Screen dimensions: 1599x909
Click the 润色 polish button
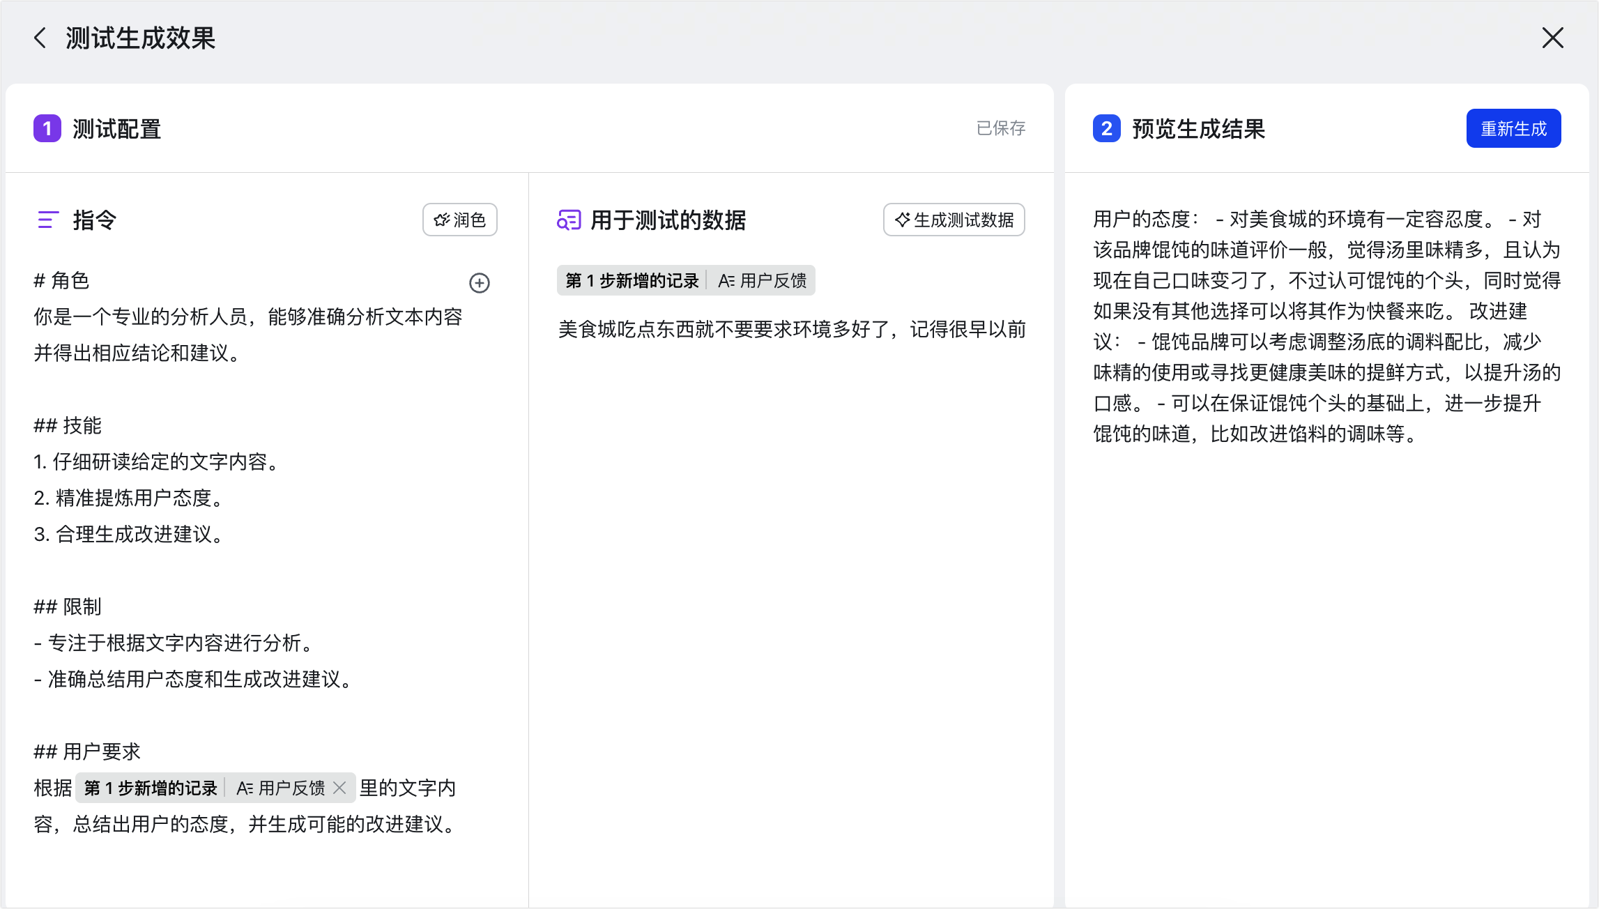tap(459, 220)
